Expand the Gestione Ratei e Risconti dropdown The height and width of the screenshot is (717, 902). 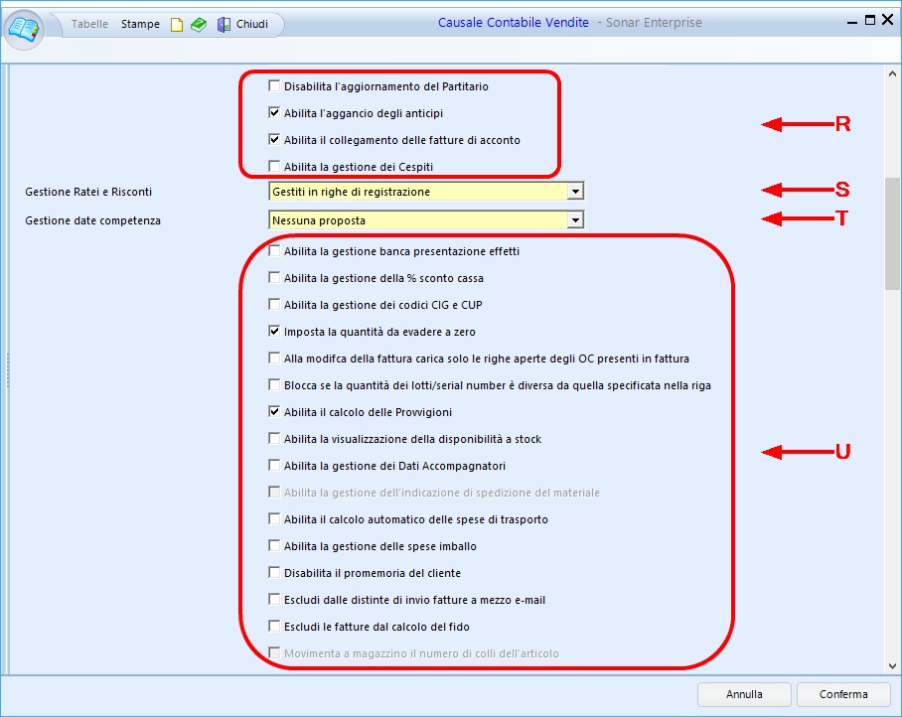click(x=574, y=192)
